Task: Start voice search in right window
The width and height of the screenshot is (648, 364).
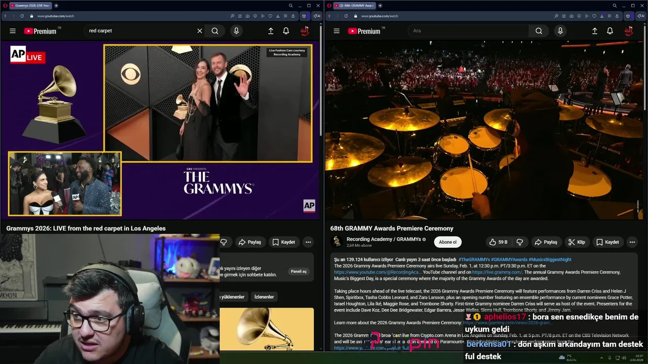Action: click(560, 31)
